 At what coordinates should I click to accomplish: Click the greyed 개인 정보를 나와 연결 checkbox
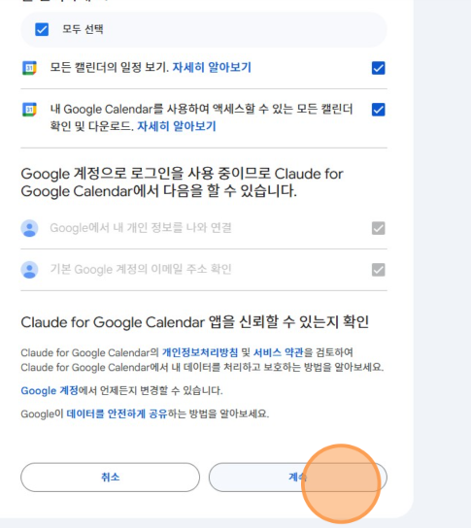pyautogui.click(x=379, y=228)
